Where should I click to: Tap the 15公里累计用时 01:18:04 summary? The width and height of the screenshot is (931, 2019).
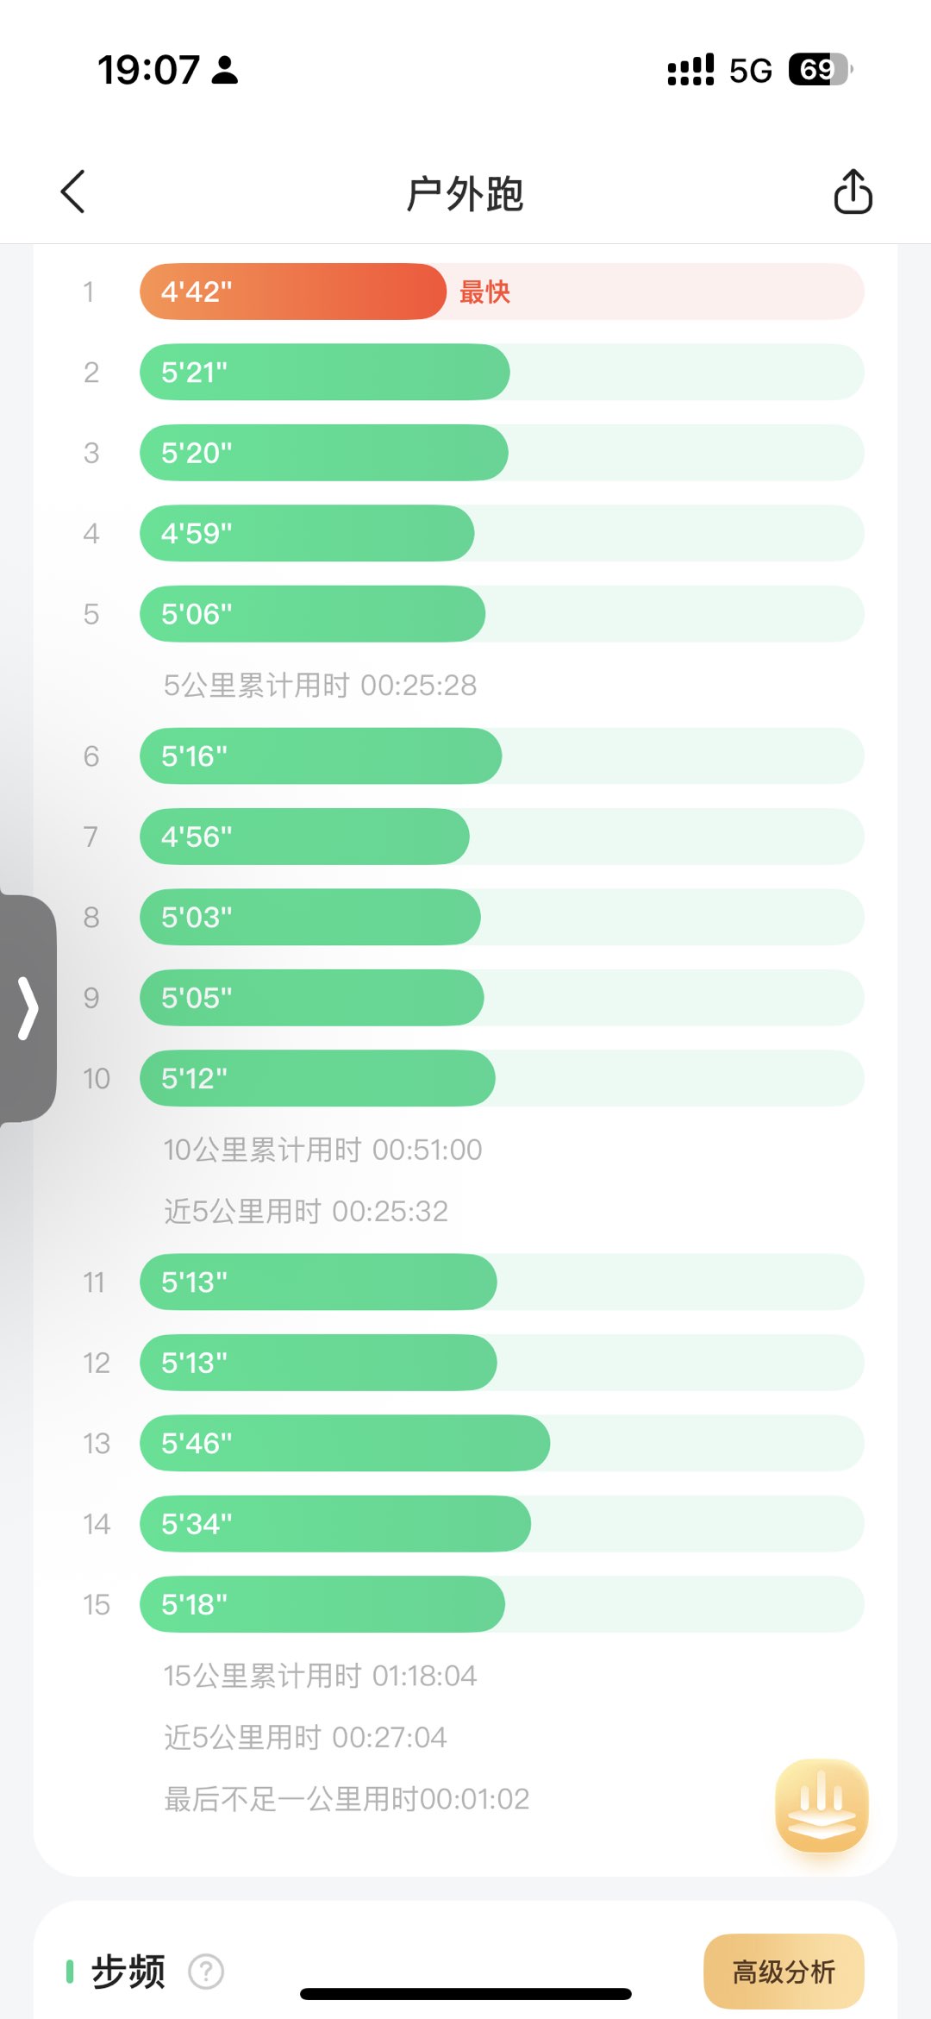point(320,1676)
